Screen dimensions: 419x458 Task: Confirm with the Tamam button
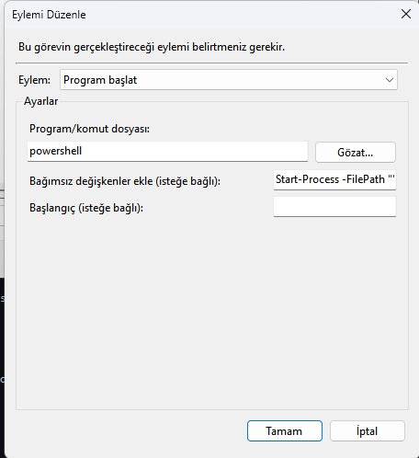285,431
